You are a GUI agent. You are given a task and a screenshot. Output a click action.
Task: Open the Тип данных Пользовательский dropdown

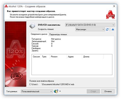click(37, 91)
